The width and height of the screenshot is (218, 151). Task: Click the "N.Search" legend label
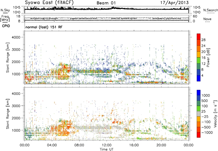(x=210, y=10)
